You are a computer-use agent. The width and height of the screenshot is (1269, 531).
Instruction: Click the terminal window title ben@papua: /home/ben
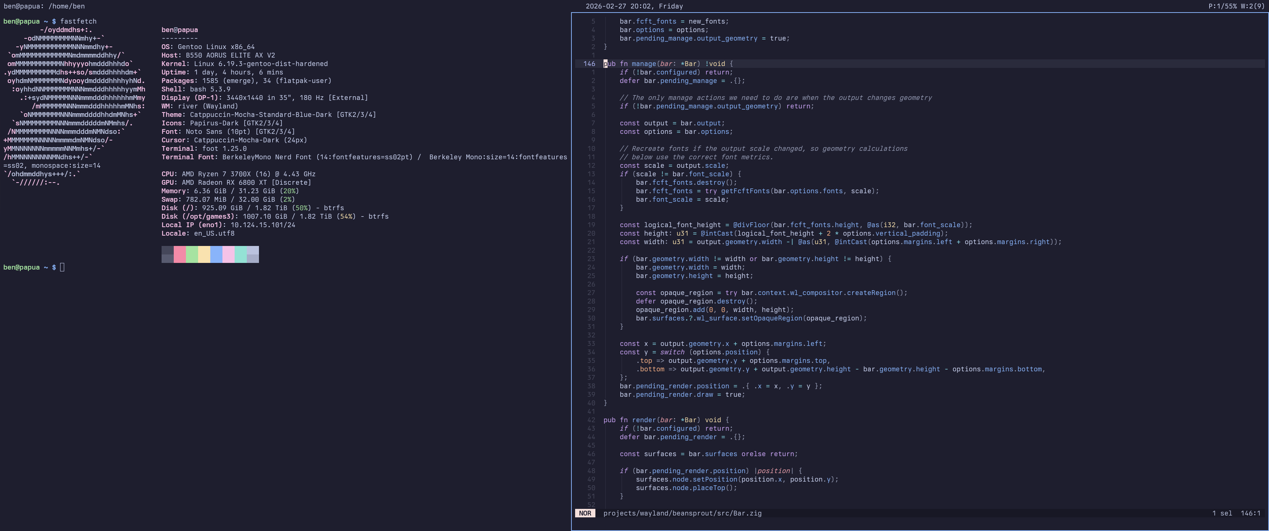coord(44,6)
